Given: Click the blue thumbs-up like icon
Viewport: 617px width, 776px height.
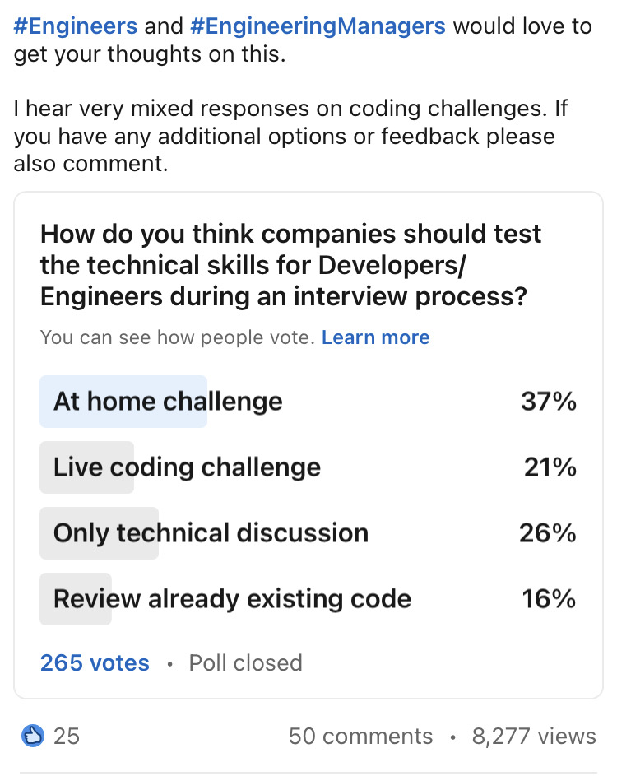Looking at the screenshot, I should pos(33,736).
